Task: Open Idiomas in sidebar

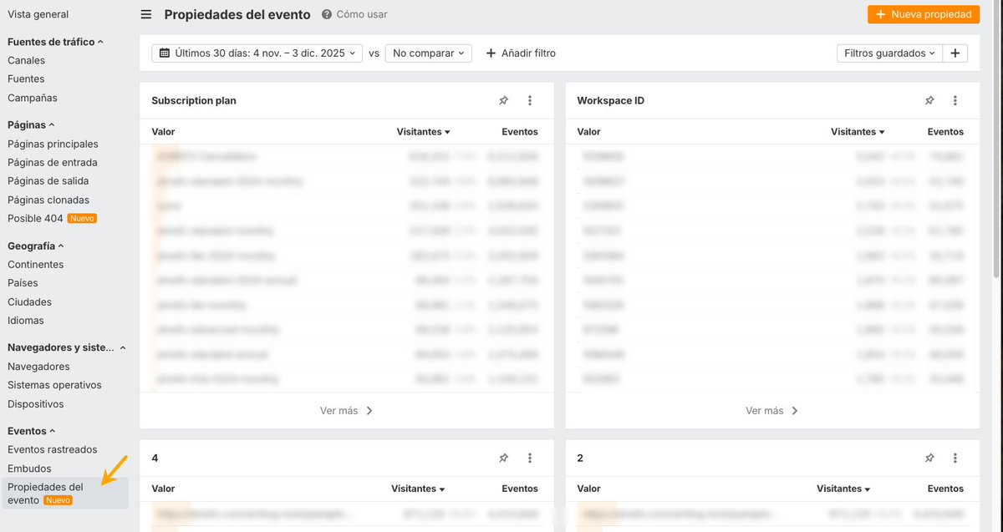Action: (26, 321)
